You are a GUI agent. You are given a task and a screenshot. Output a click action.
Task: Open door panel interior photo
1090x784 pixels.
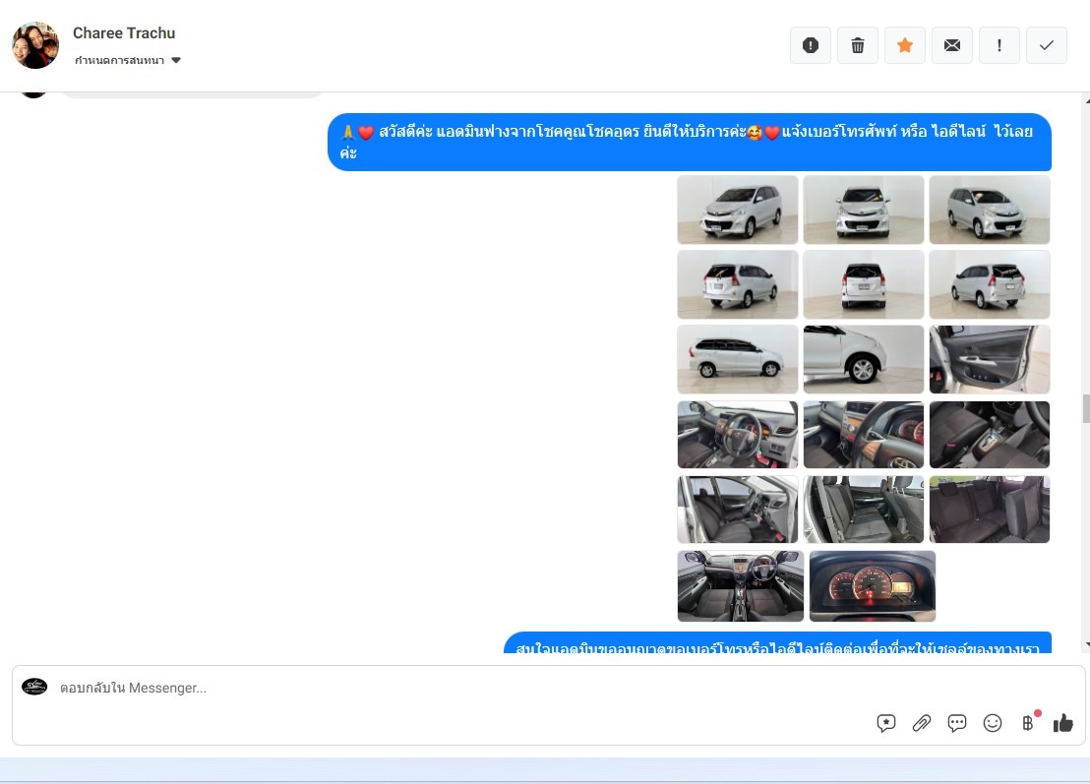[x=990, y=359]
